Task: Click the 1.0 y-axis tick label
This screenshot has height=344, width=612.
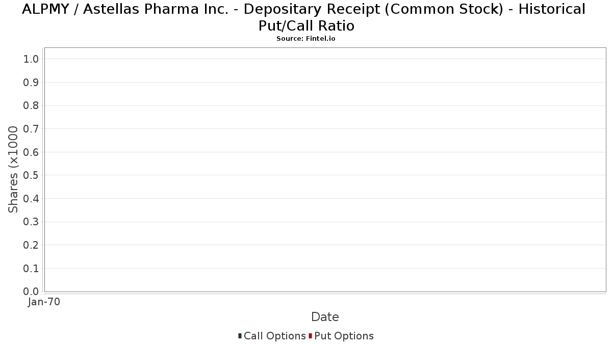Action: pos(31,59)
